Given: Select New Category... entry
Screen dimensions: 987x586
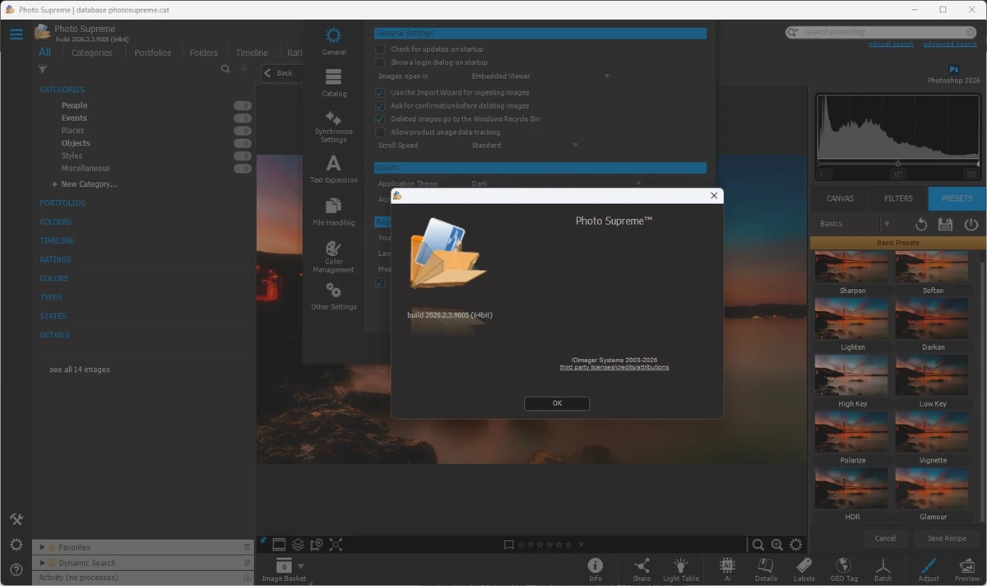Looking at the screenshot, I should [x=84, y=184].
